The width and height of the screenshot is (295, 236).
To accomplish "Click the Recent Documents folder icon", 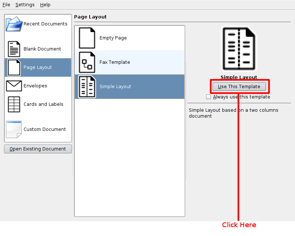I will [14, 24].
